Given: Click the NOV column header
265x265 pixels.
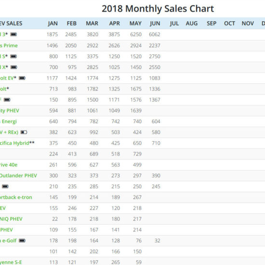Looking at the screenshot, I should click(x=248, y=23).
